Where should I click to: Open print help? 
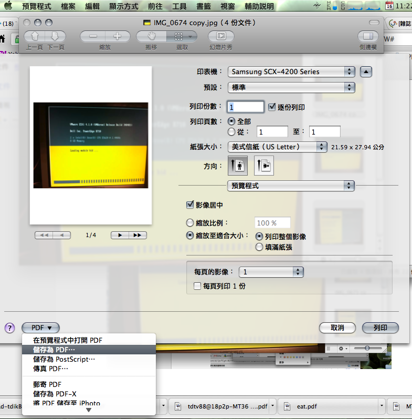pyautogui.click(x=10, y=328)
